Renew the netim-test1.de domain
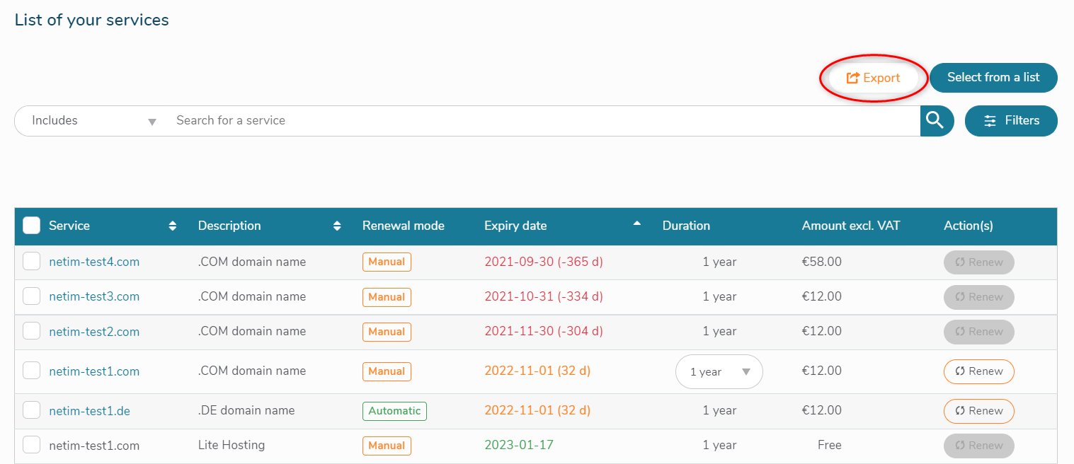This screenshot has width=1074, height=464. (x=978, y=411)
